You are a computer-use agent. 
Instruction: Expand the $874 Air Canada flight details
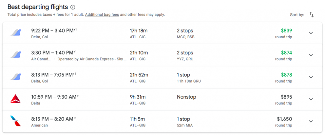pyautogui.click(x=311, y=55)
